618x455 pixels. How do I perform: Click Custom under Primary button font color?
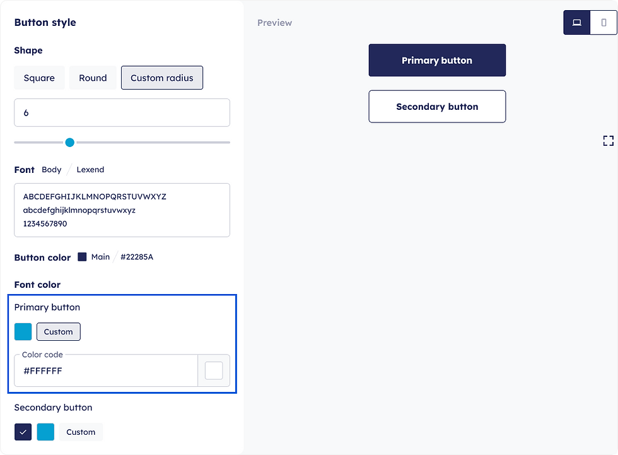coord(59,332)
